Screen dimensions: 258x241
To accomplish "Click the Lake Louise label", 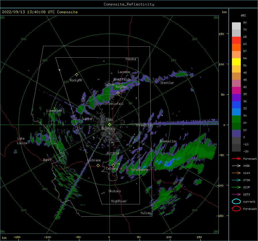I will (x=22, y=141).
